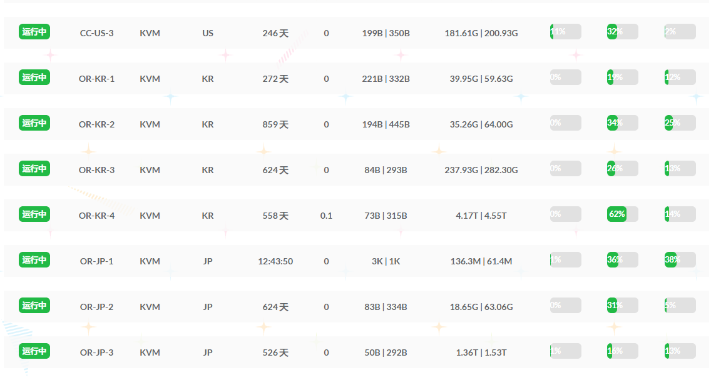Click the 859天 uptime for OR-KR-2
Image resolution: width=711 pixels, height=380 pixels.
coord(275,124)
